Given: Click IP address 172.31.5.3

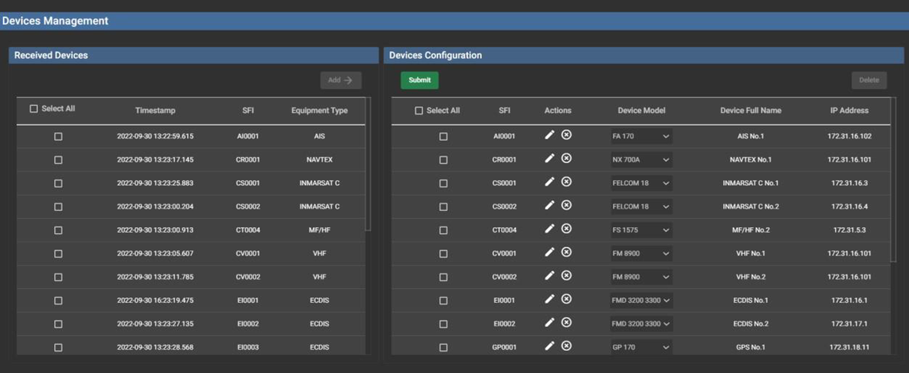Looking at the screenshot, I should click(849, 231).
